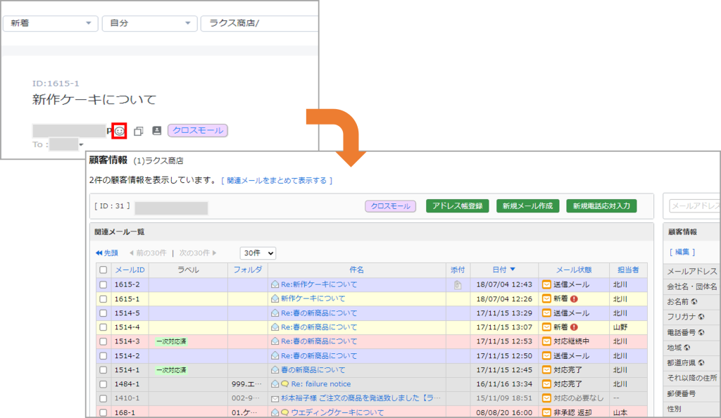This screenshot has height=418, width=721.
Task: Click the copy icon beside the sender
Action: point(139,131)
